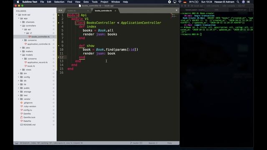Open the Project menu

click(104, 2)
